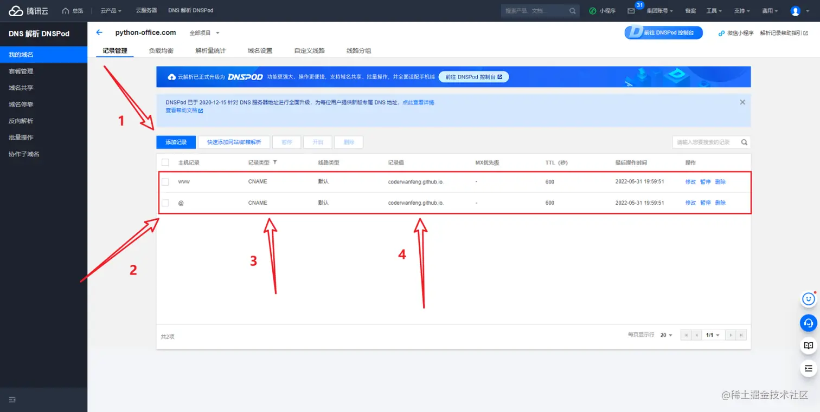Switch to the 线路分组 tab

pyautogui.click(x=358, y=51)
